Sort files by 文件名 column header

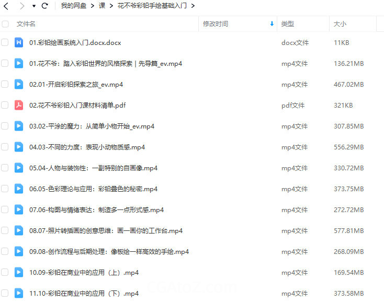(26, 24)
